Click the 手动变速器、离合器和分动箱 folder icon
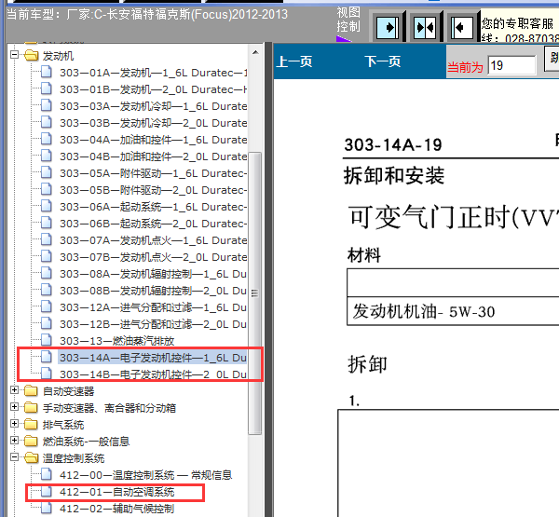The width and height of the screenshot is (559, 517). tap(32, 407)
